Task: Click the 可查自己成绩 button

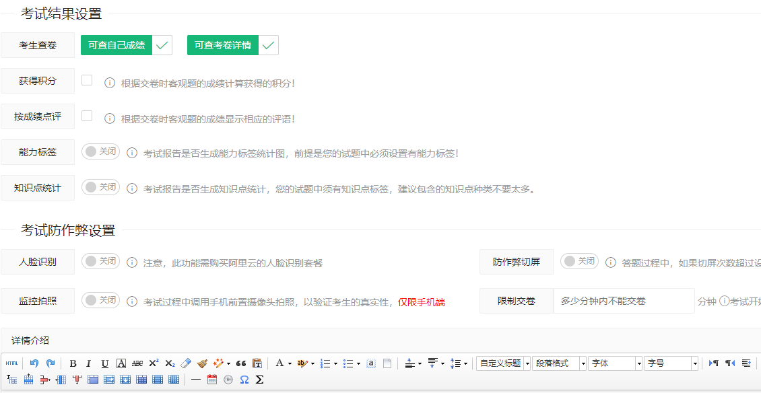Action: pyautogui.click(x=117, y=45)
